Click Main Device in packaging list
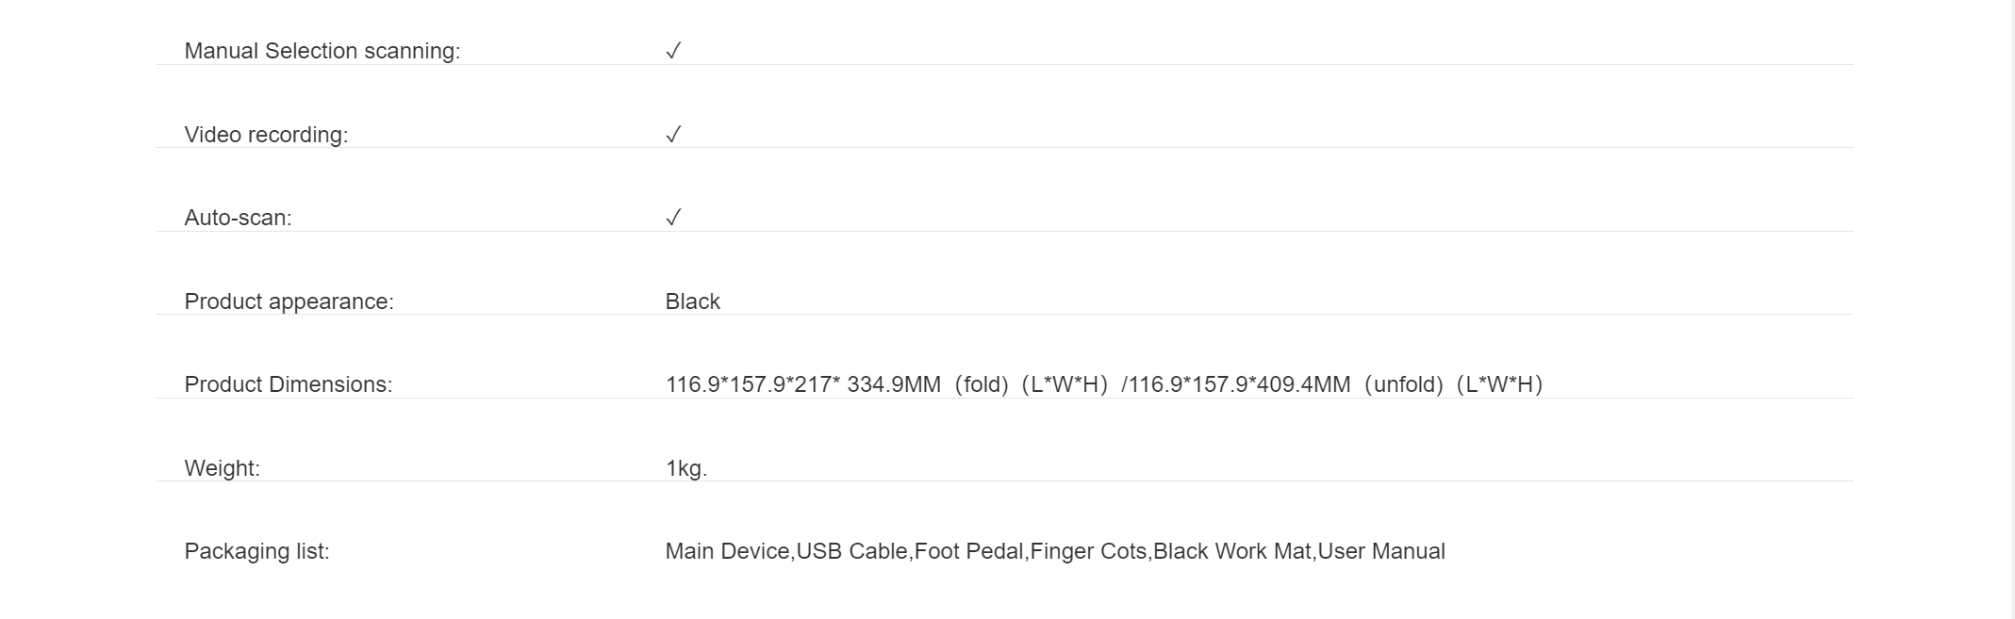This screenshot has width=2015, height=619. tap(727, 551)
